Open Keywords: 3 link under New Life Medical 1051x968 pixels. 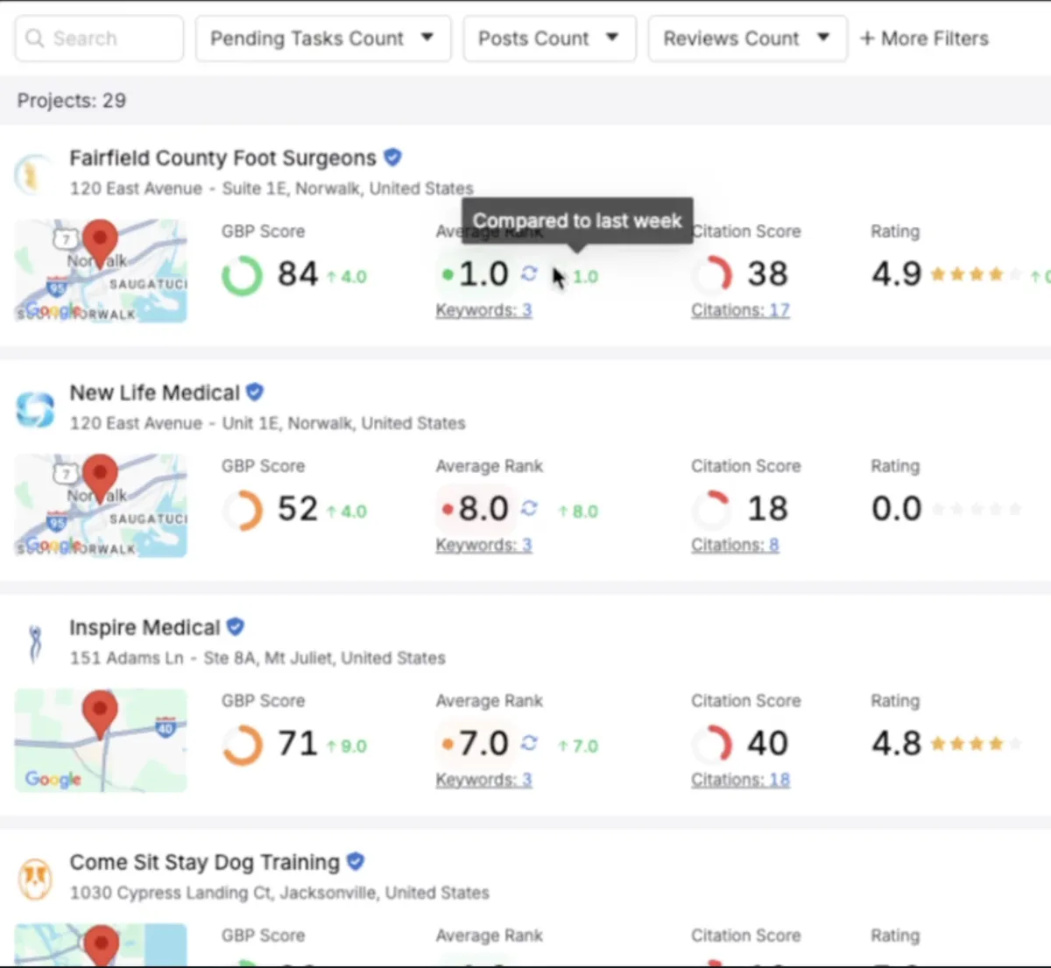[x=483, y=545]
